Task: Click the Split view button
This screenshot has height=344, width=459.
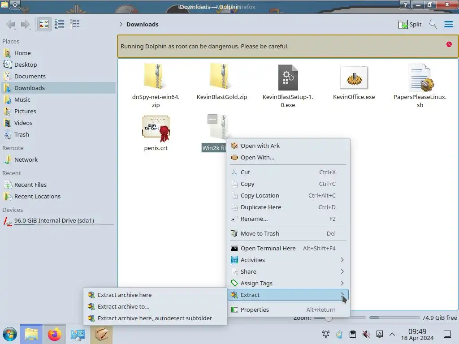Action: point(410,24)
